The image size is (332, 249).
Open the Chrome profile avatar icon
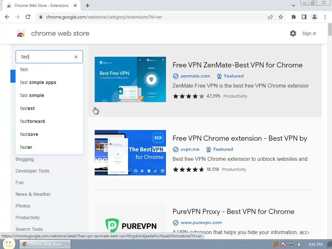[314, 17]
